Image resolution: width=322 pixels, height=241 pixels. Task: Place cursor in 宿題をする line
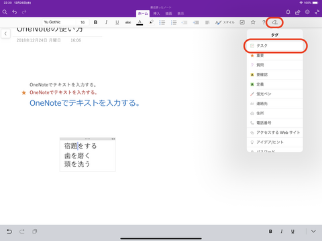pos(80,146)
